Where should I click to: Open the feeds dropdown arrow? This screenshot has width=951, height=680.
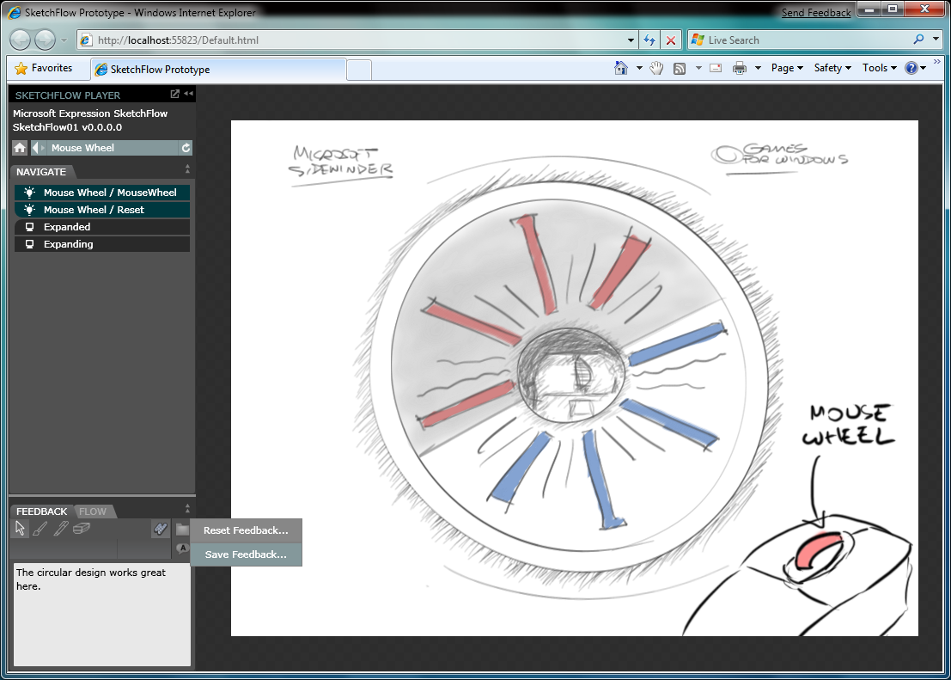tap(698, 68)
